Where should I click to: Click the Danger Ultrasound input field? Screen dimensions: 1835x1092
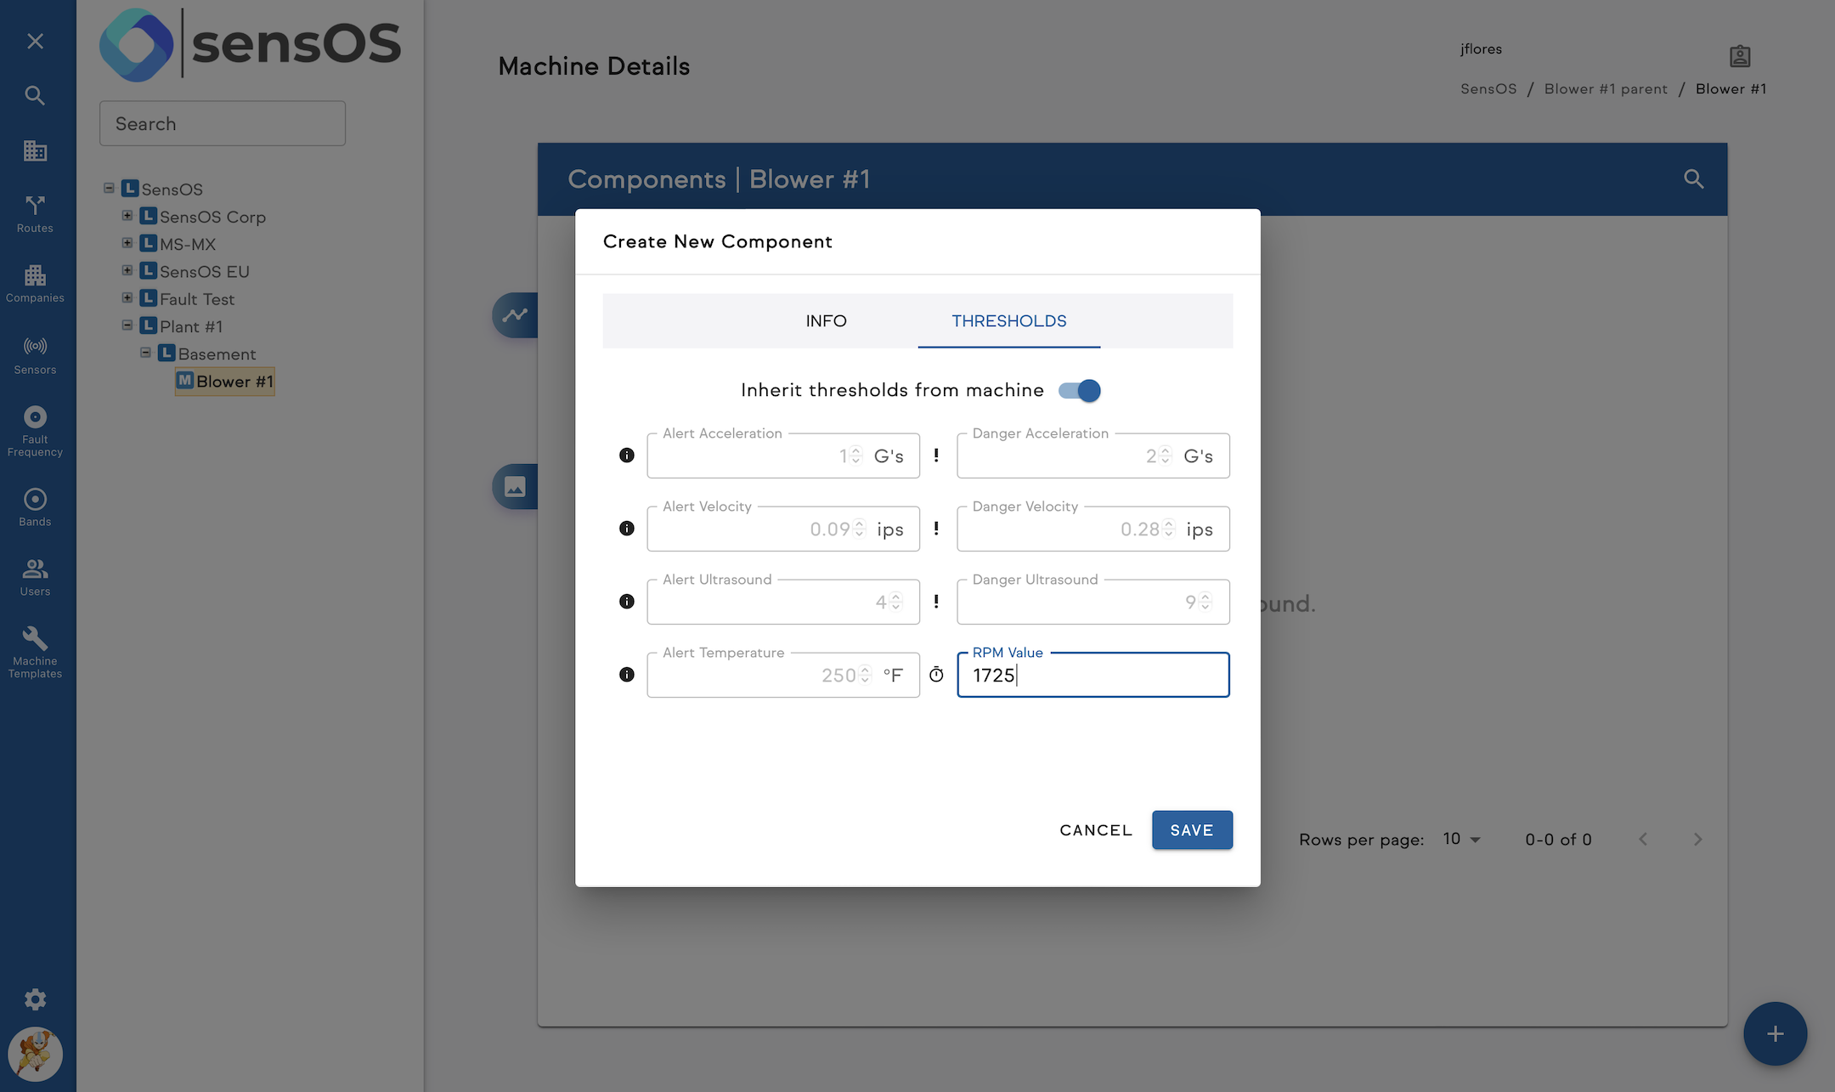pyautogui.click(x=1093, y=602)
